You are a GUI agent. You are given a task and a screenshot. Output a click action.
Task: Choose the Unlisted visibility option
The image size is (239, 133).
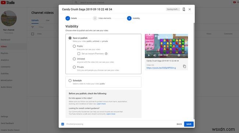coord(74,59)
